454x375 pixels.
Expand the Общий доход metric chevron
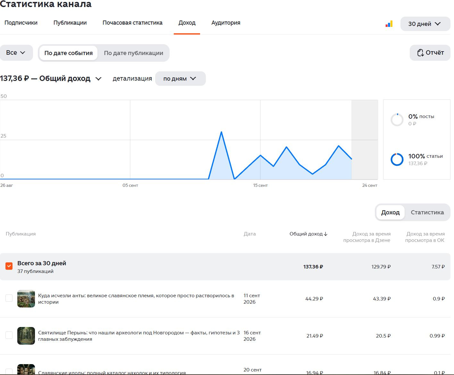(98, 79)
